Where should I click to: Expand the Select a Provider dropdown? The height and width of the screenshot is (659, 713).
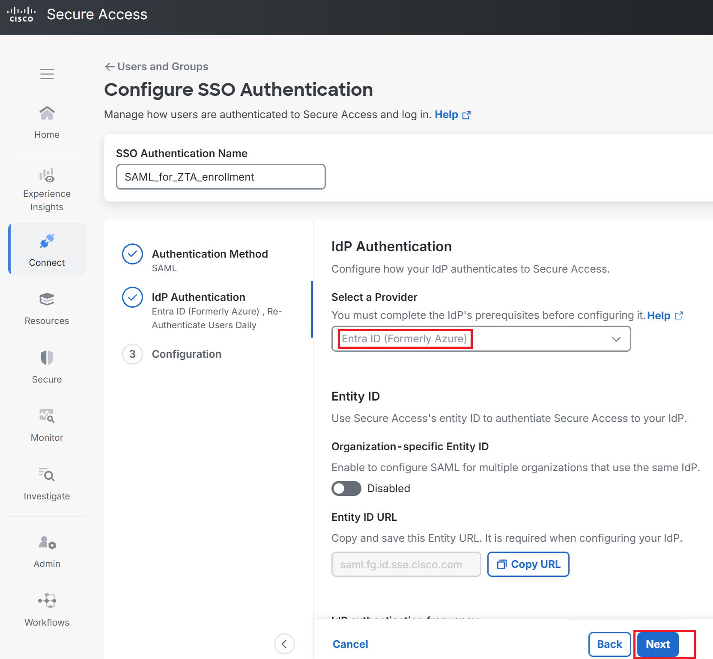pyautogui.click(x=481, y=339)
